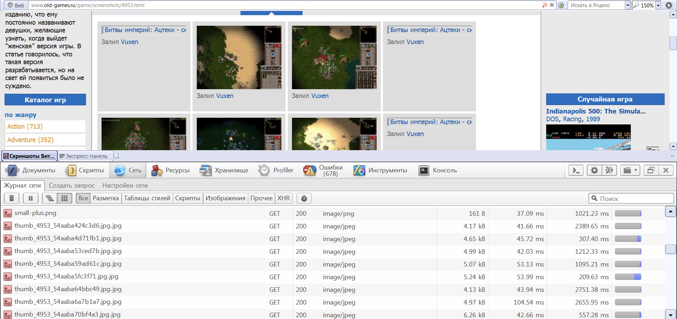Switch to the Журнал сети tab
Screen dimensions: 677x319
22,185
